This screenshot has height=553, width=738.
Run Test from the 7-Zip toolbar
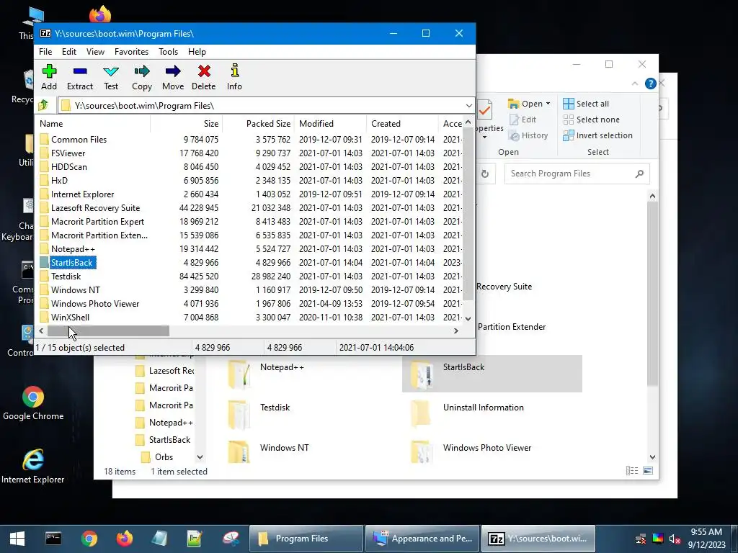[x=111, y=77]
